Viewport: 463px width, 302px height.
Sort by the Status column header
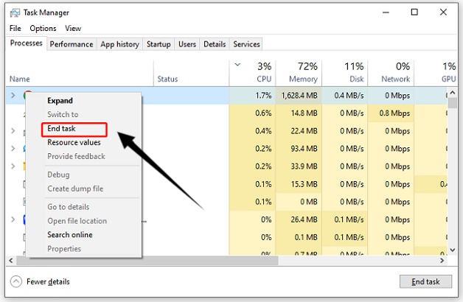[192, 73]
